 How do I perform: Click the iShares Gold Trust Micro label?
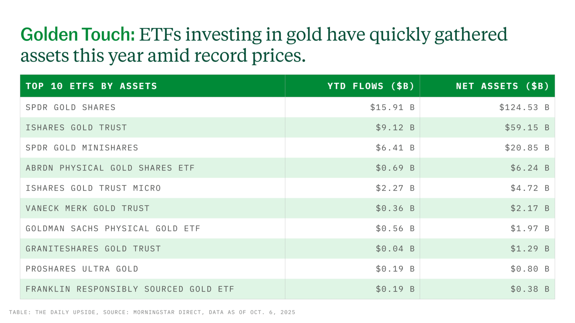[93, 188]
